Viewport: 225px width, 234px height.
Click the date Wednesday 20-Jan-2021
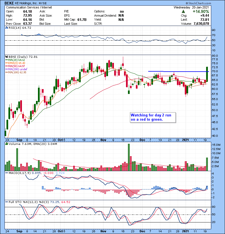[191, 7]
